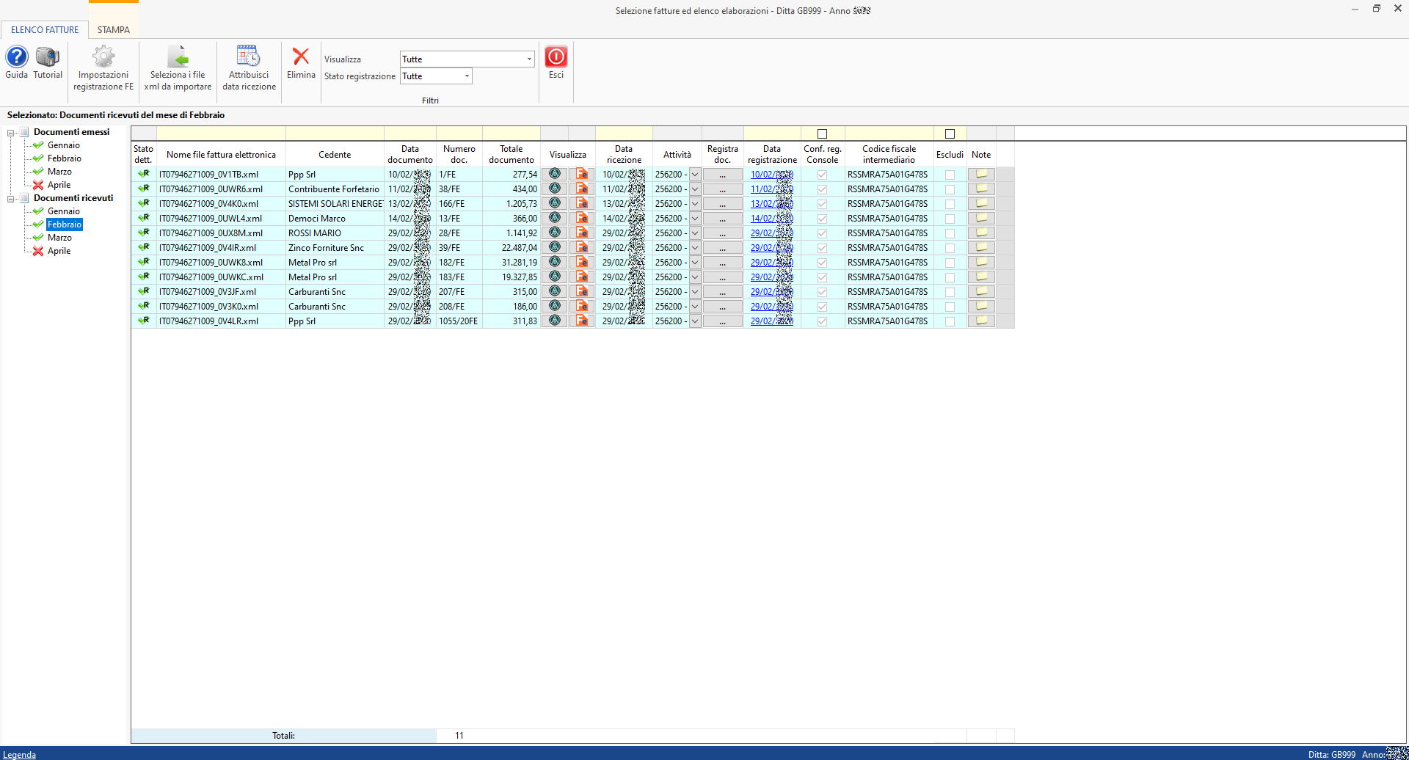Screen dimensions: 1409x760
Task: Open the Guida help icon
Action: [x=16, y=57]
